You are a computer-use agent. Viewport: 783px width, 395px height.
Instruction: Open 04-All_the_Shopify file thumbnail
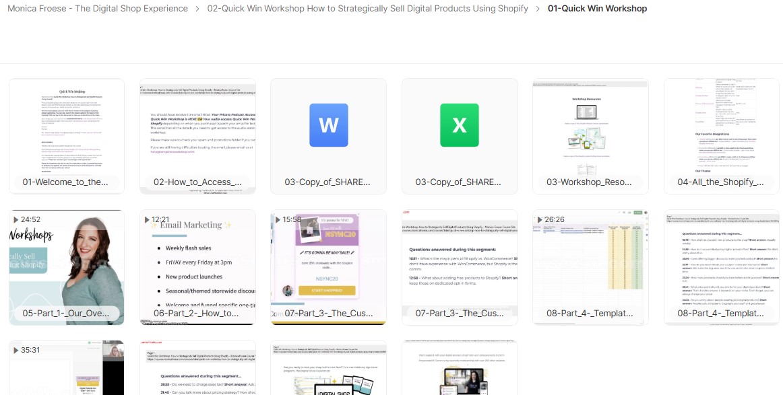(722, 136)
